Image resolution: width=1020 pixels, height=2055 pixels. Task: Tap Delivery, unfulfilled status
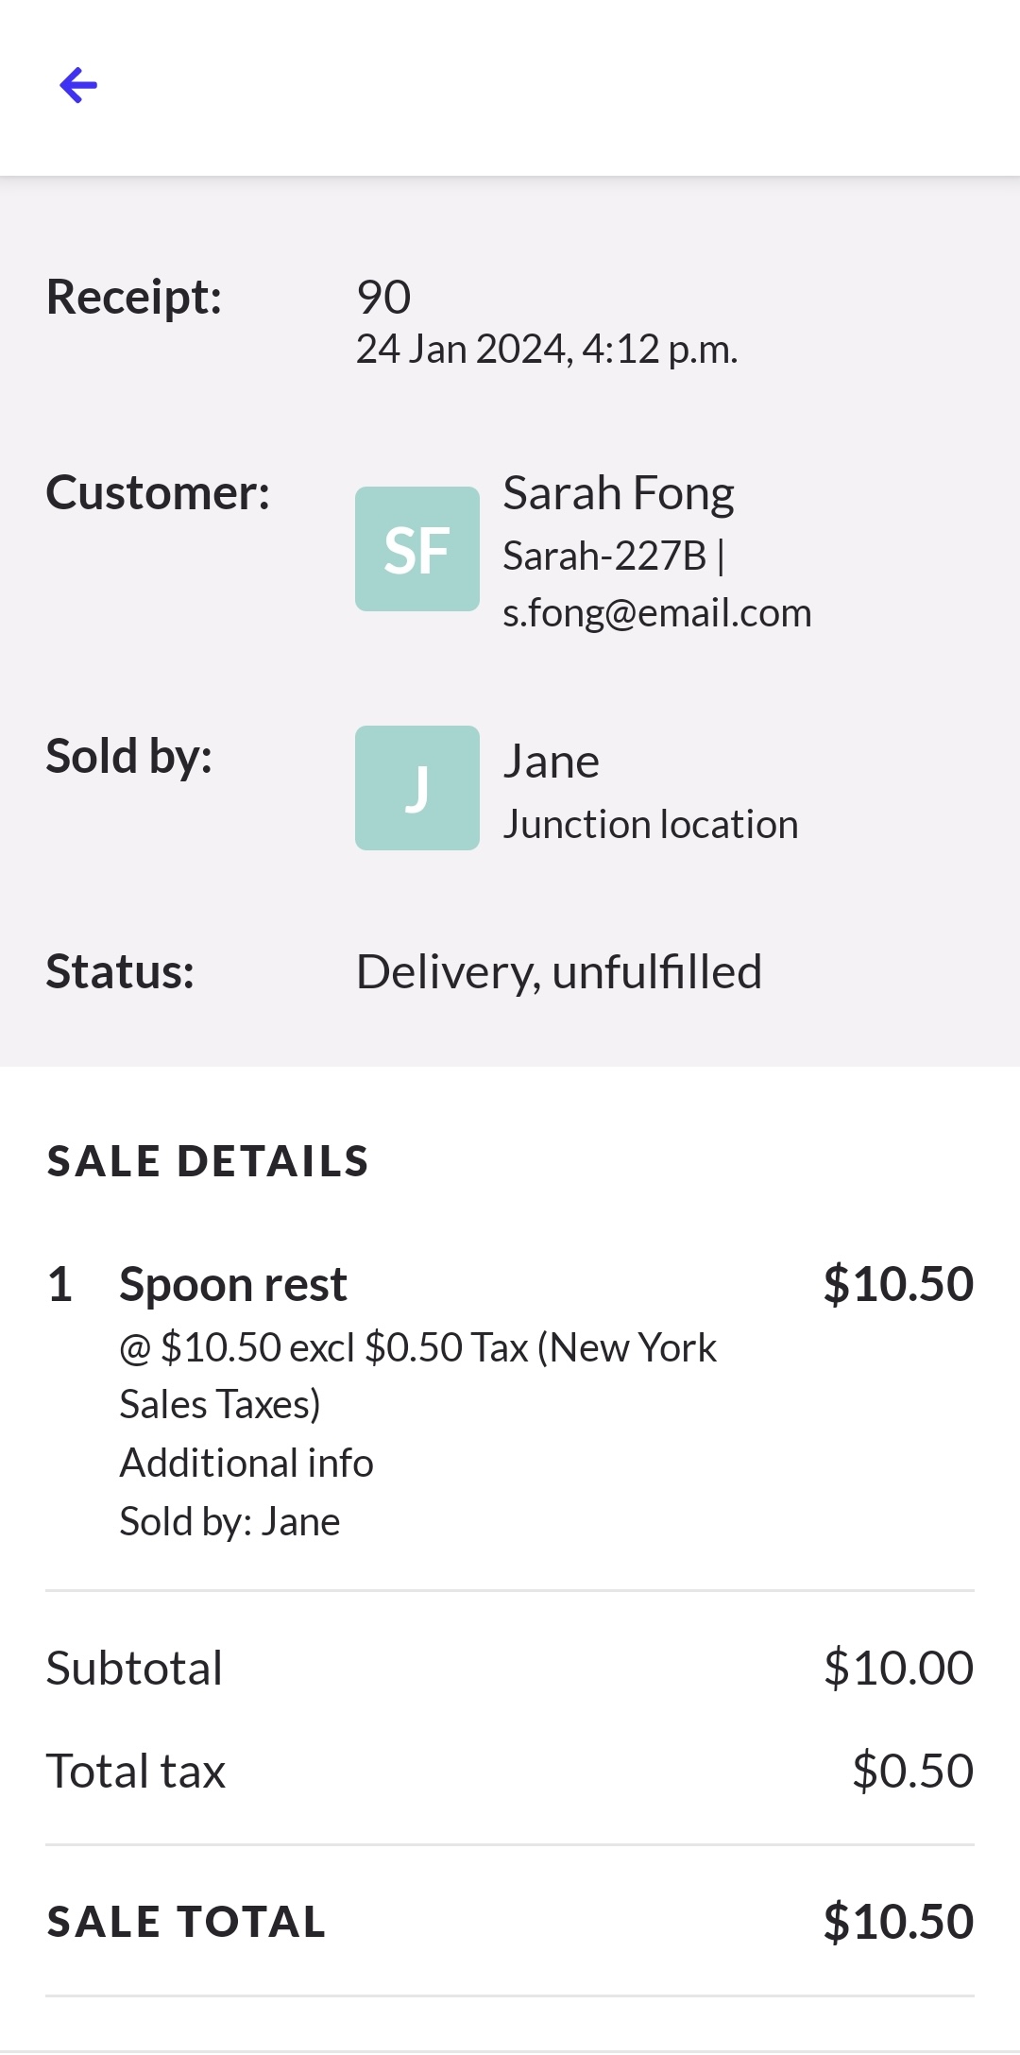558,971
